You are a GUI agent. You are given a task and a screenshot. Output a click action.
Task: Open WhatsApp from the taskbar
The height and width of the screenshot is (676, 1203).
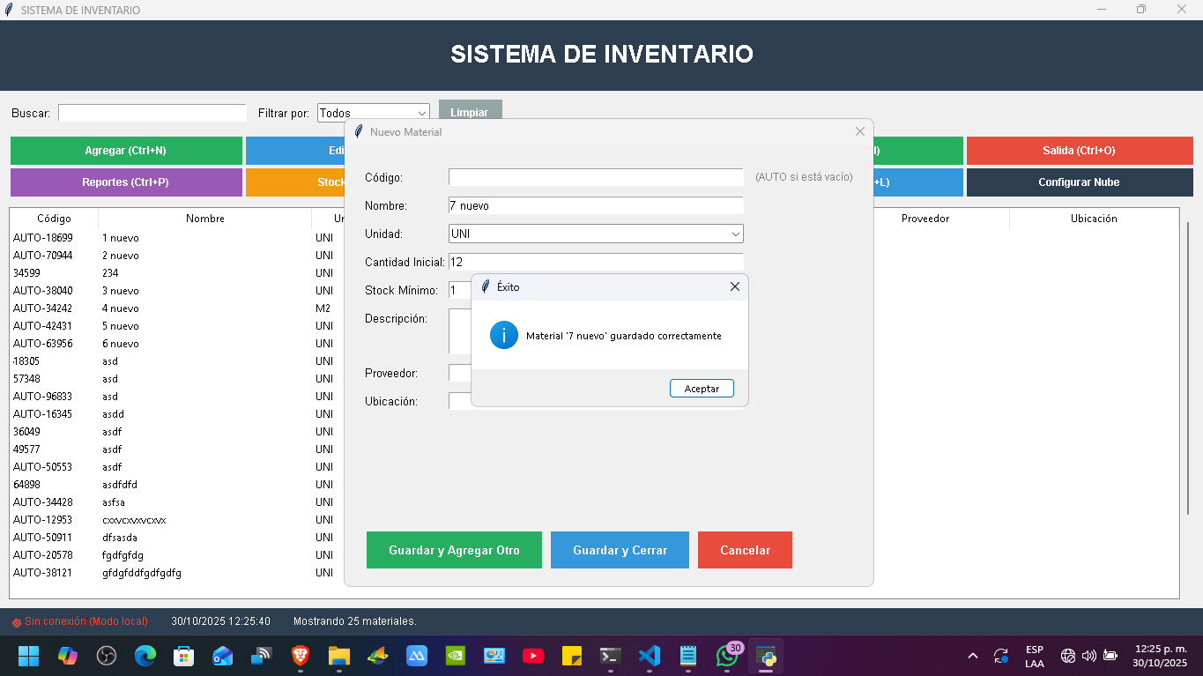pyautogui.click(x=726, y=656)
